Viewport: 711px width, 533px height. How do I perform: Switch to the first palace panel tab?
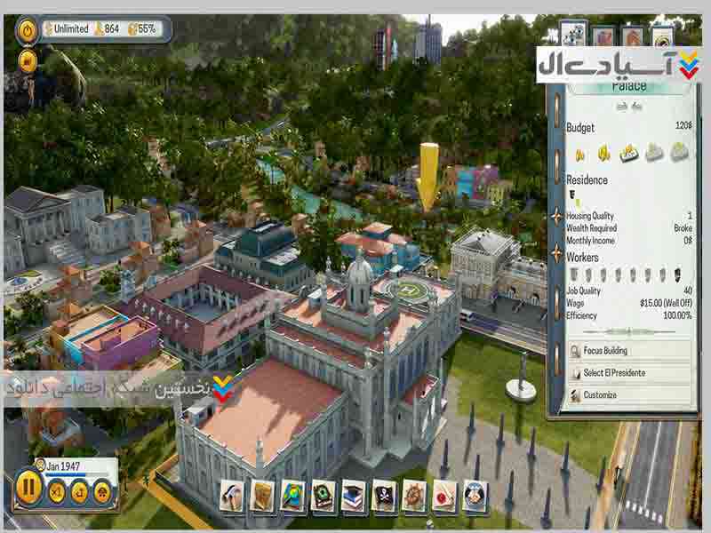click(x=573, y=36)
